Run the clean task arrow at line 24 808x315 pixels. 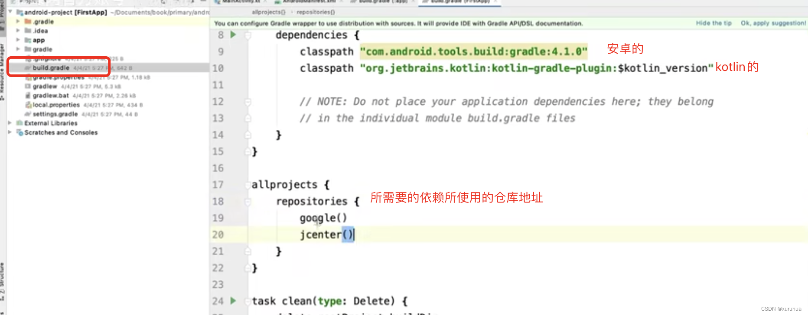pos(233,300)
